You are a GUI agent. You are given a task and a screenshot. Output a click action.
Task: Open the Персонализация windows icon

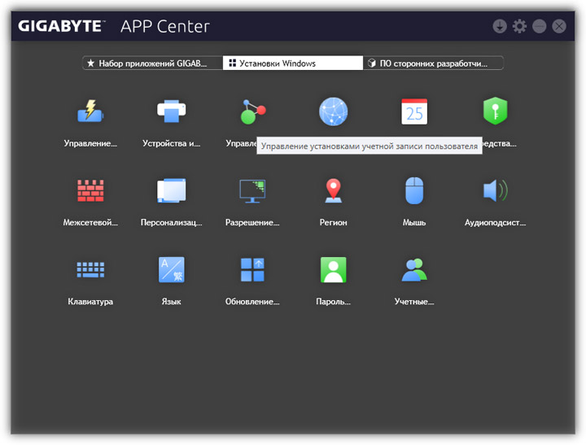[171, 190]
